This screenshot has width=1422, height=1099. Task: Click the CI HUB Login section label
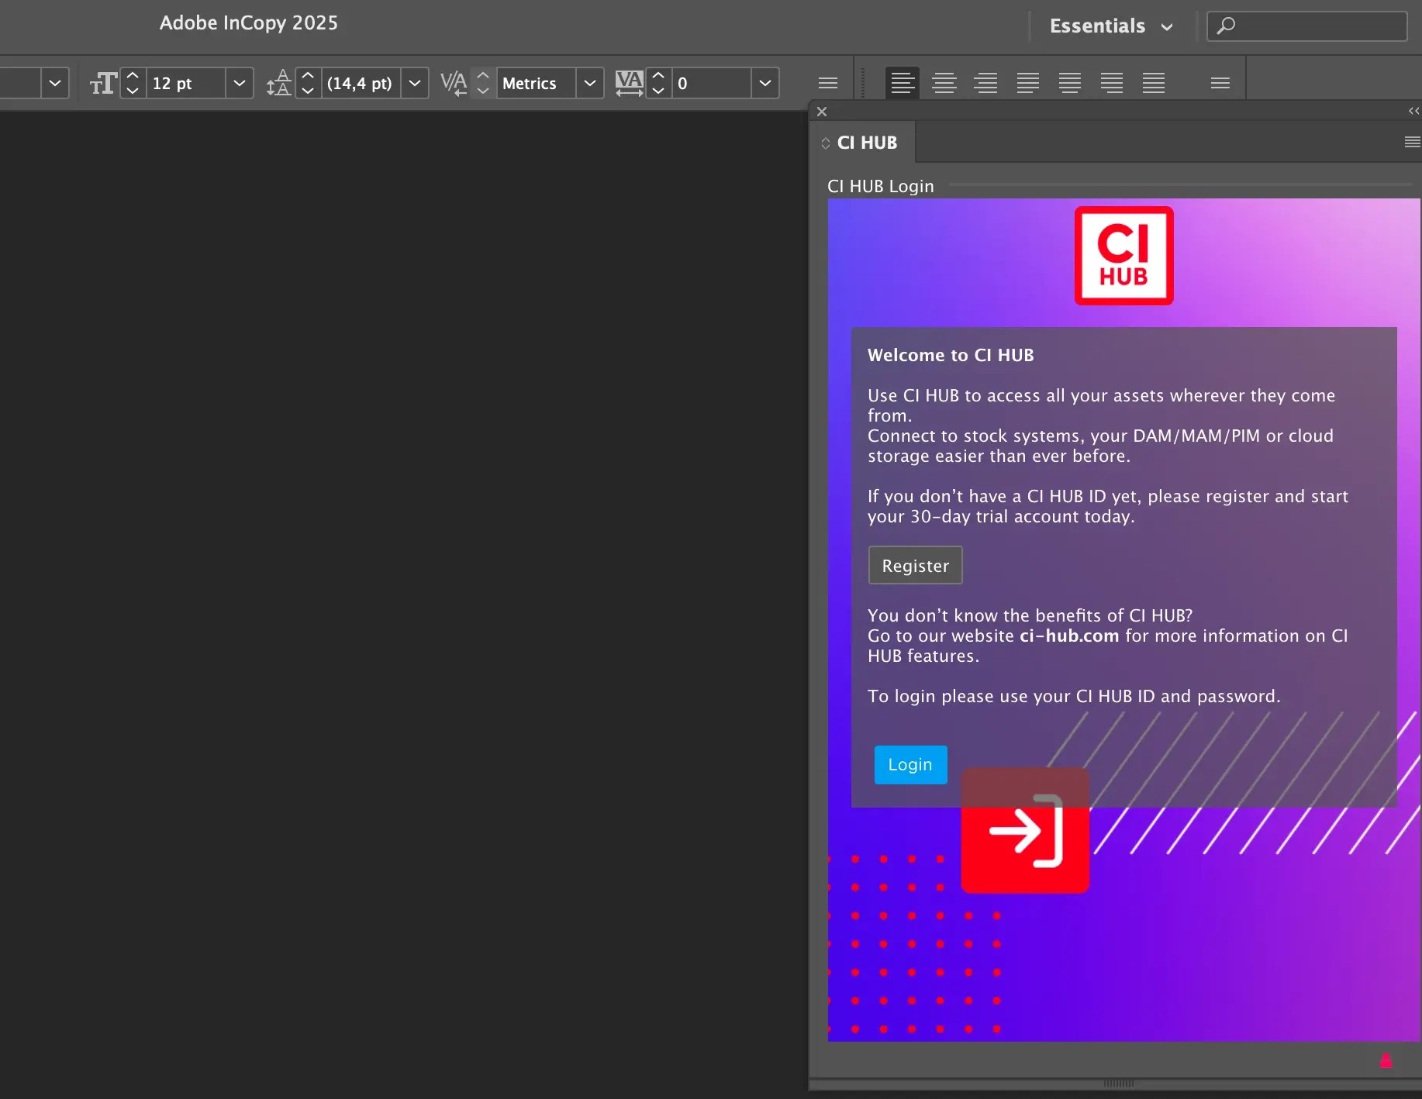[x=881, y=186]
